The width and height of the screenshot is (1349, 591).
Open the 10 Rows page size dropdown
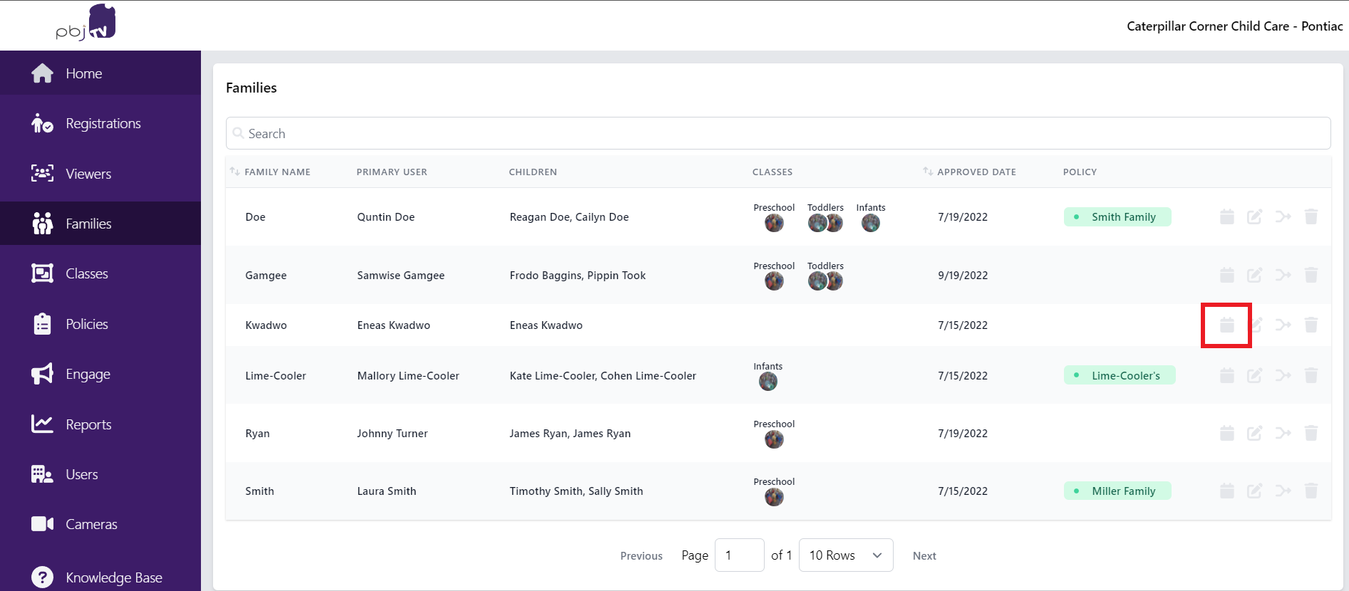pos(846,555)
